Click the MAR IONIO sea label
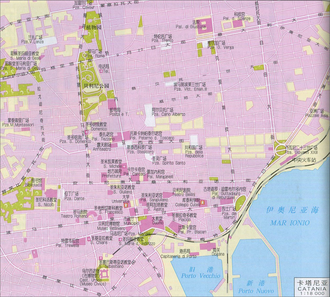This screenshot has width=330, height=297. coord(290,223)
